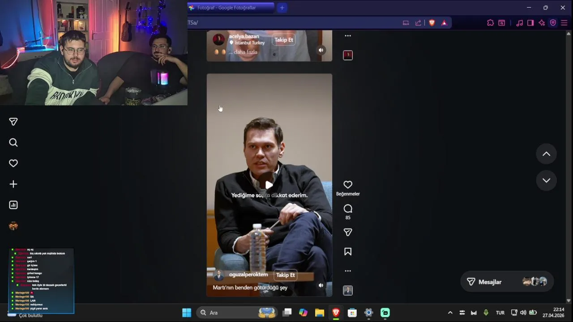Viewport: 573px width, 322px height.
Task: Like the oguzalperoktem reel
Action: coord(348,185)
